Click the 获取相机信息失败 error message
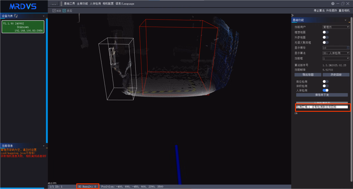Viewport: 353px width, 189px height. [24, 156]
